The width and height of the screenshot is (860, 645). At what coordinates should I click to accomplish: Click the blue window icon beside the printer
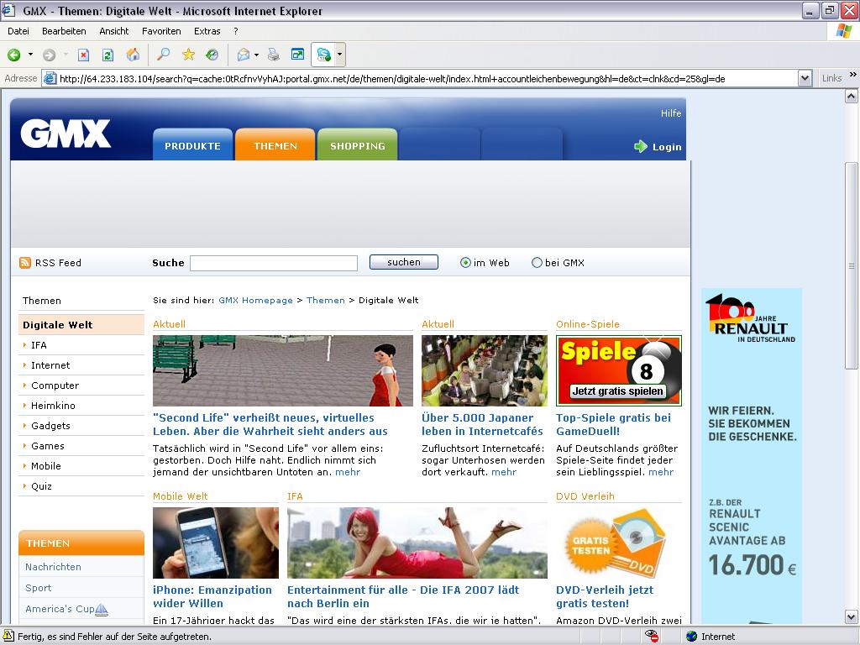[297, 55]
